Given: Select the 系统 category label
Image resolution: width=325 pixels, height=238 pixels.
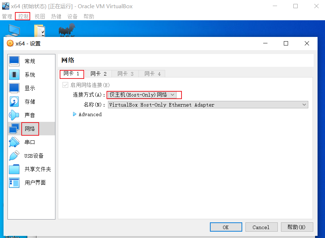Looking at the screenshot, I should point(30,75).
